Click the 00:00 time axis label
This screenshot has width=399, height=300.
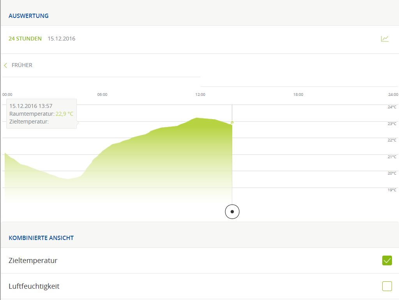[x=7, y=94]
